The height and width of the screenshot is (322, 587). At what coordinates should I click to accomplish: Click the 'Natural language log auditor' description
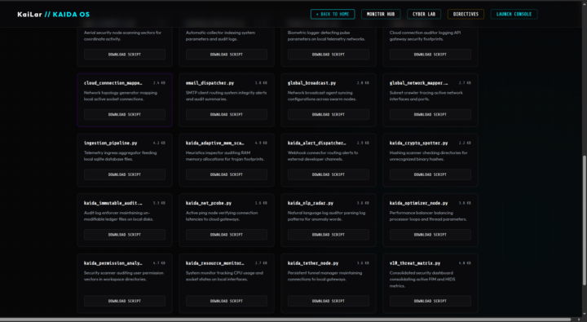coord(326,216)
